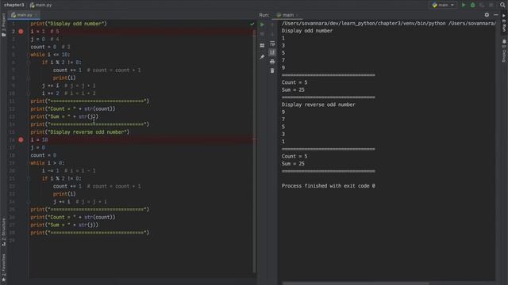Click Restore Layout icon in Run panel
The width and height of the screenshot is (508, 285).
[x=262, y=46]
